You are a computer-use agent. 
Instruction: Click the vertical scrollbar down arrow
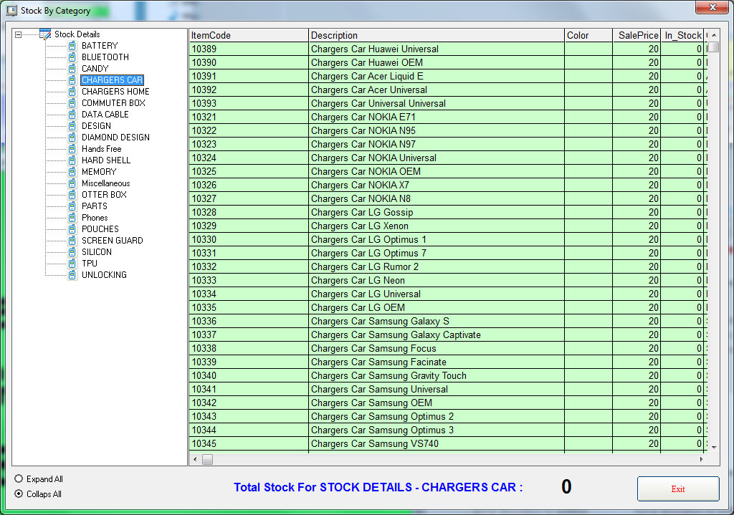714,448
